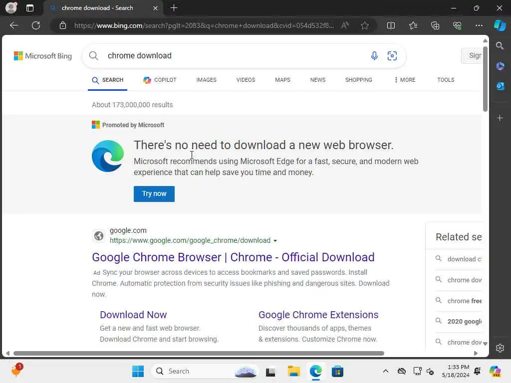Click the vertical page scrollbar thumb

(485, 79)
